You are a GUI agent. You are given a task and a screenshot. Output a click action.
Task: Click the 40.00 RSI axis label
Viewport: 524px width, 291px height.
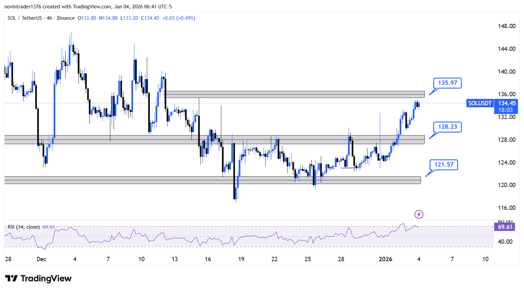[505, 242]
